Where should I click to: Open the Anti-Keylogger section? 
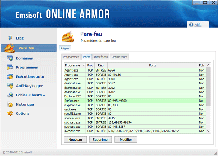[x=29, y=86]
